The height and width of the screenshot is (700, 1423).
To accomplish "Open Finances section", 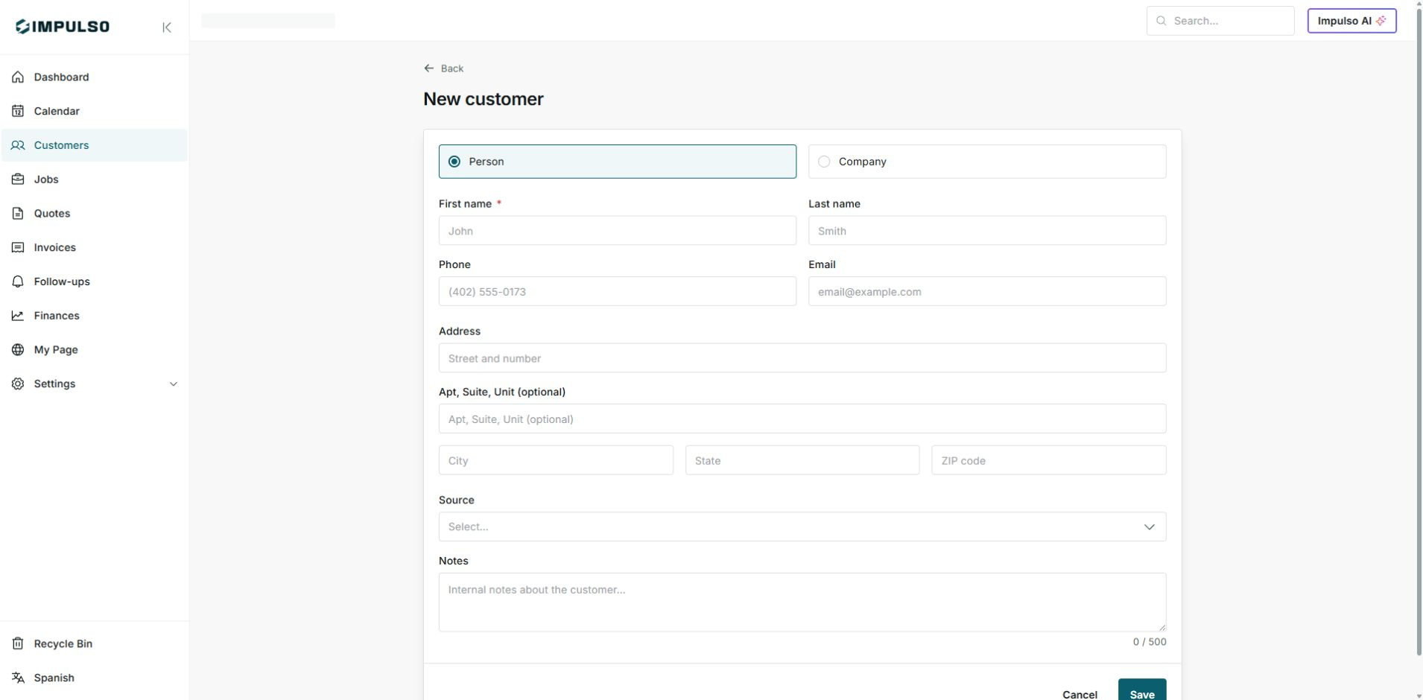I will [x=95, y=316].
